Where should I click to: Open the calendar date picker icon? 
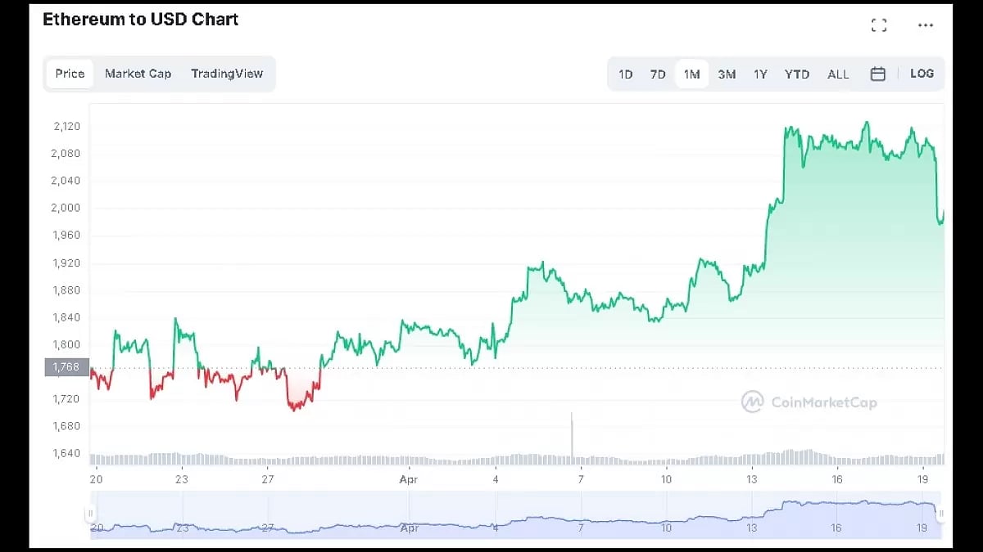click(877, 74)
